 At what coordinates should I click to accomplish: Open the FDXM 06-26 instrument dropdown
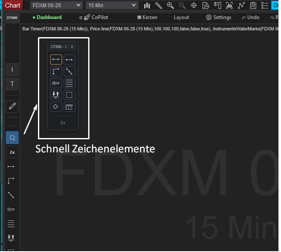point(57,5)
